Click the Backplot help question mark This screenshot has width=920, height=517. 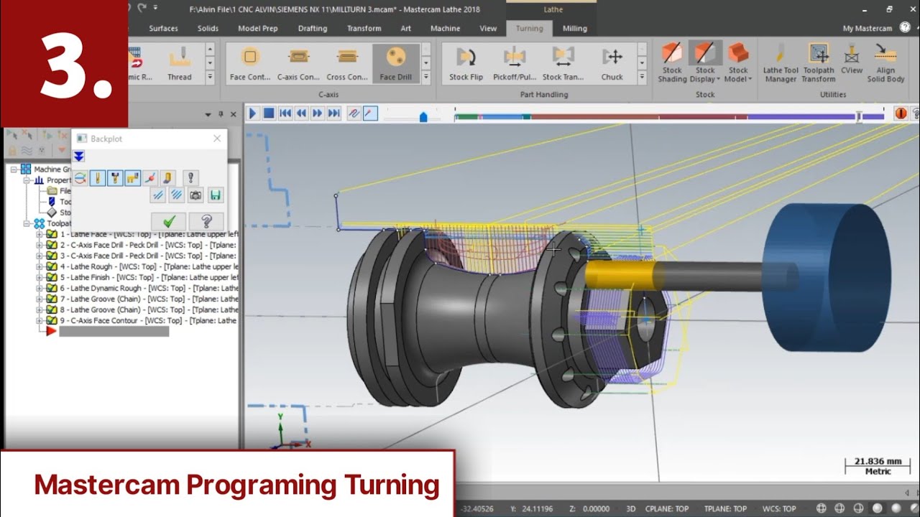click(206, 221)
